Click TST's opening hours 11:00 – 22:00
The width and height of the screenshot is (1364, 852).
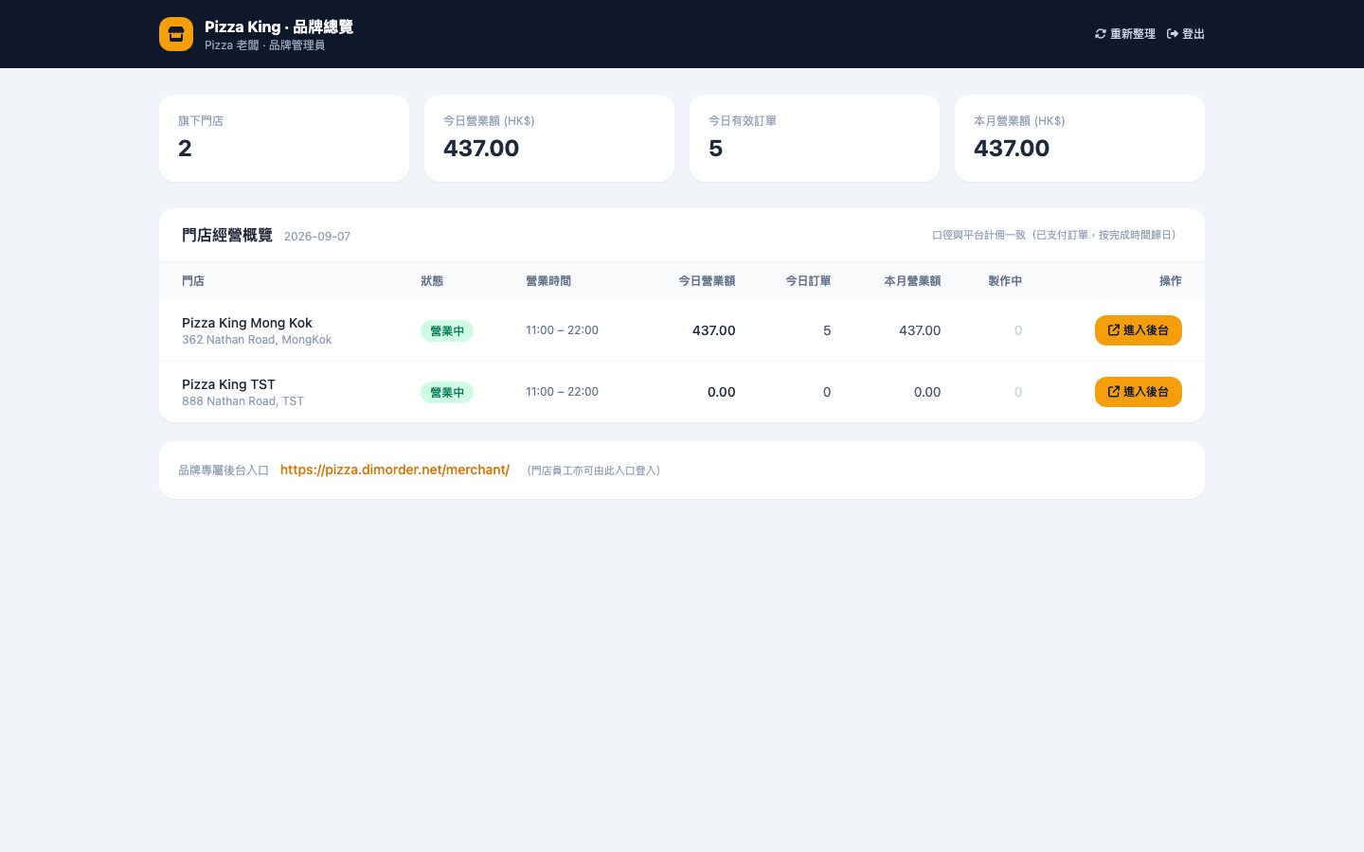pos(563,392)
